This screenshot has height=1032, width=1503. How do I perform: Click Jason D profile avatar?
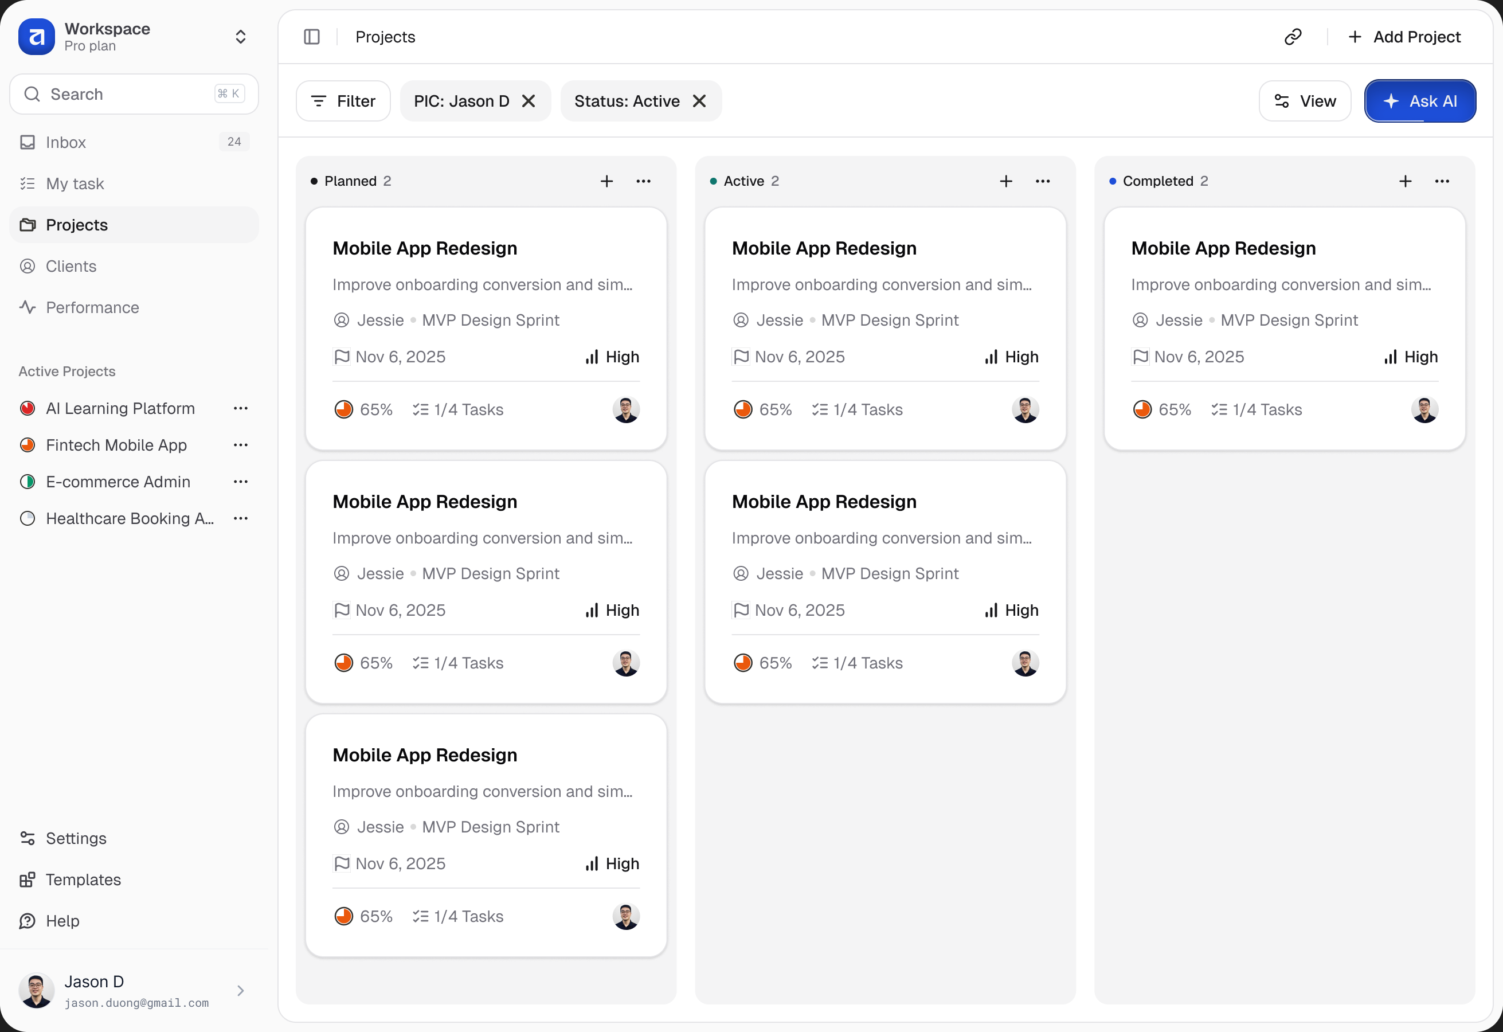click(37, 991)
